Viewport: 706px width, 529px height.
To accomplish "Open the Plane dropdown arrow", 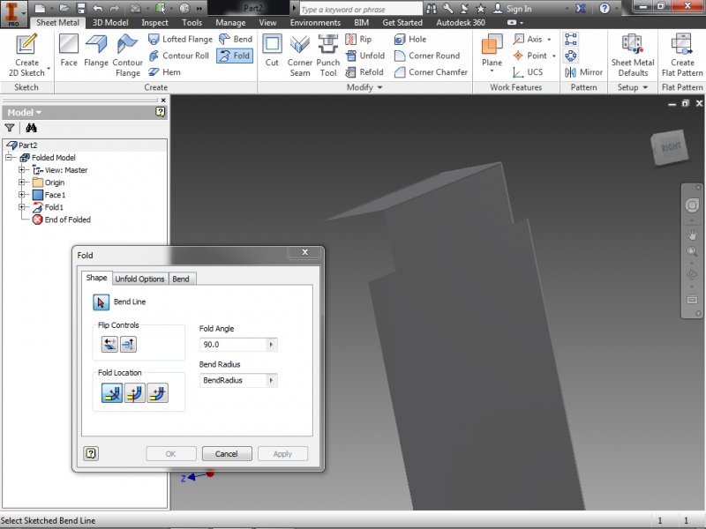I will click(x=492, y=71).
